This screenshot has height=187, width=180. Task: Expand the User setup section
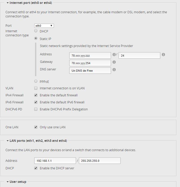click(x=8, y=182)
